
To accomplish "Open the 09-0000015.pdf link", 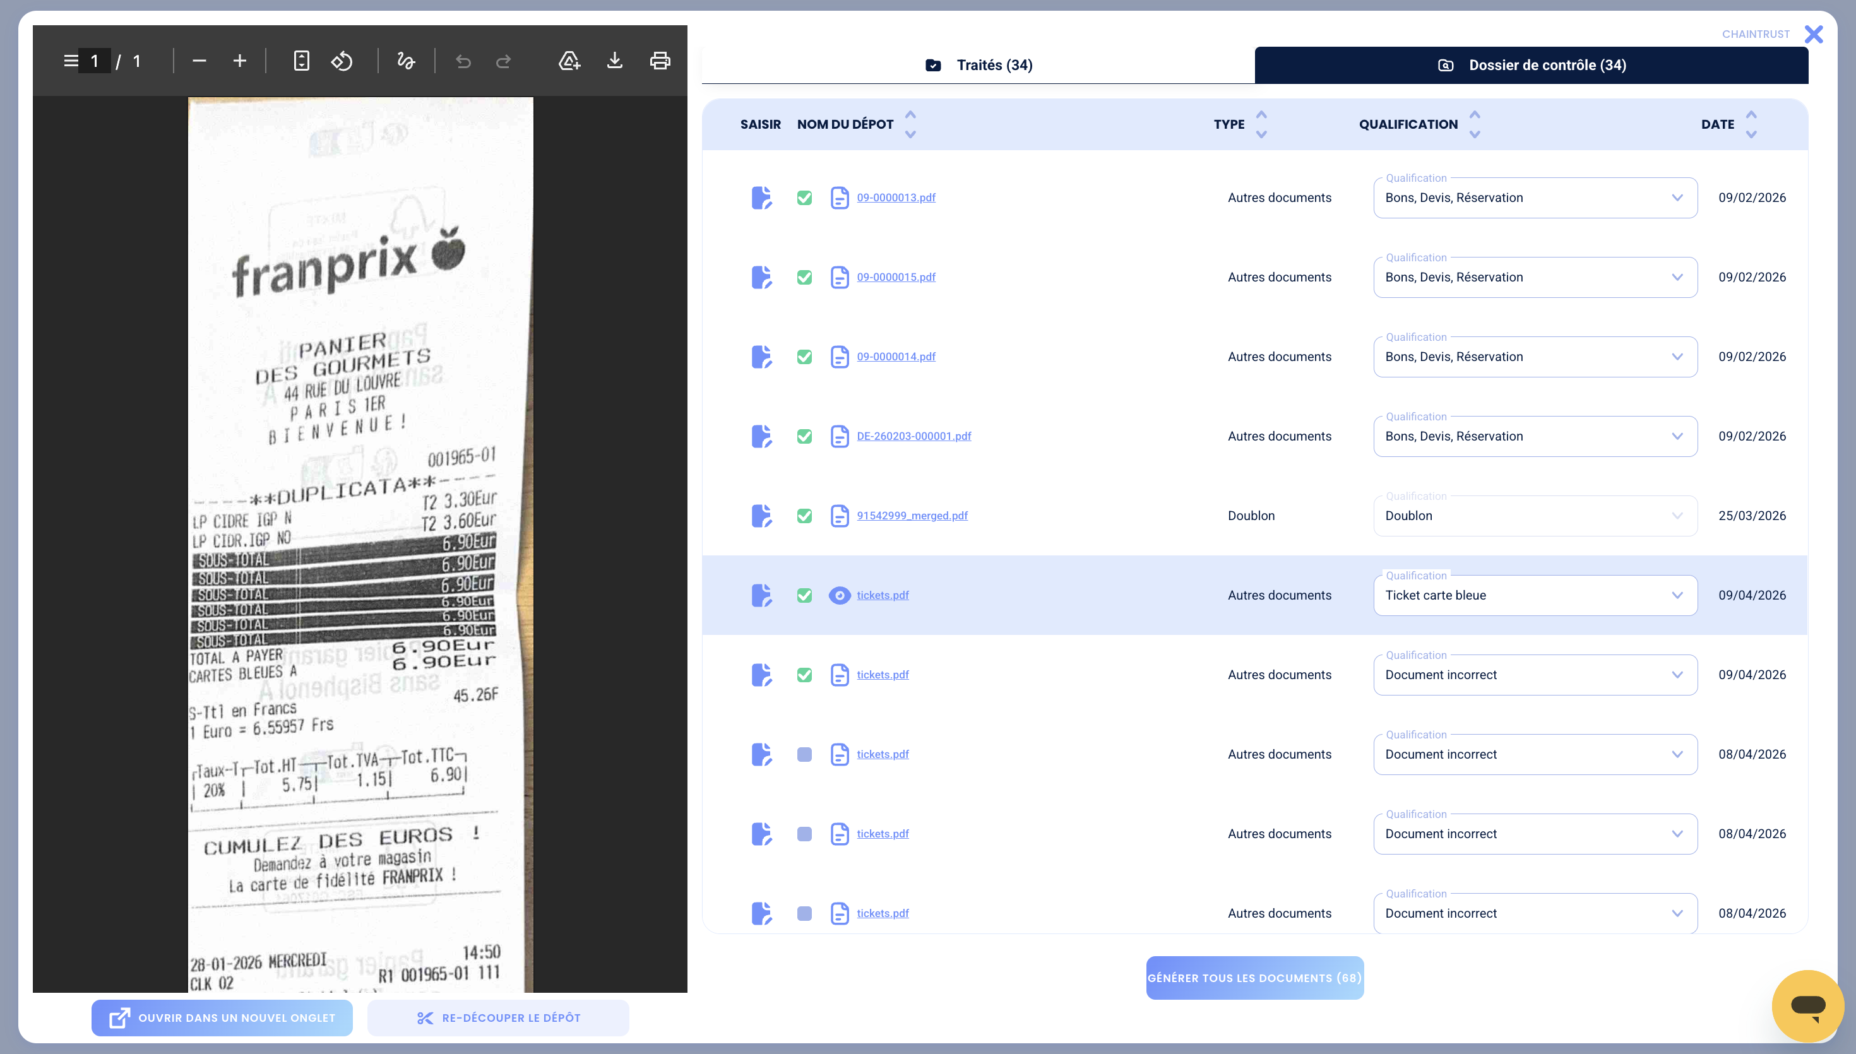I will pos(896,277).
